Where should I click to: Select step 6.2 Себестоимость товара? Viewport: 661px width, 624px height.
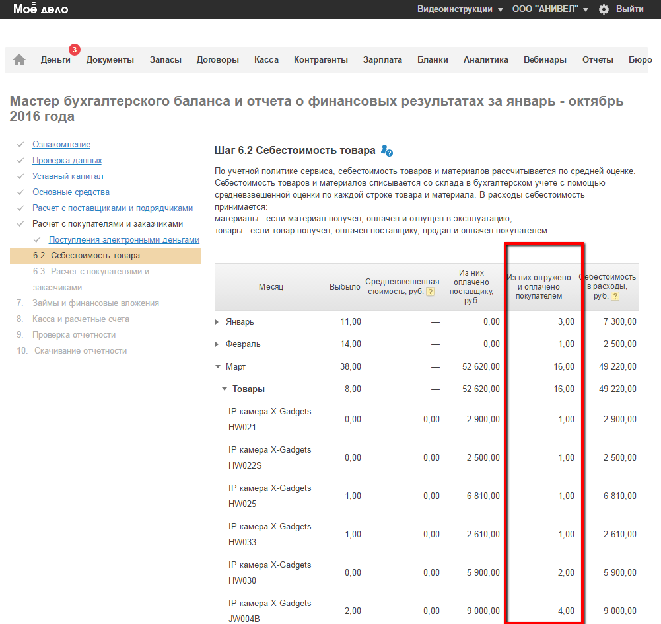pyautogui.click(x=95, y=256)
